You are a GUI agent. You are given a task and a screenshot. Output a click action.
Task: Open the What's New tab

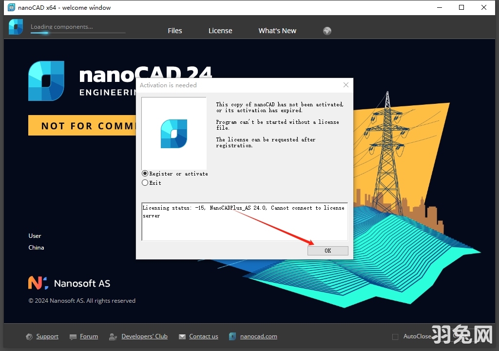point(277,30)
